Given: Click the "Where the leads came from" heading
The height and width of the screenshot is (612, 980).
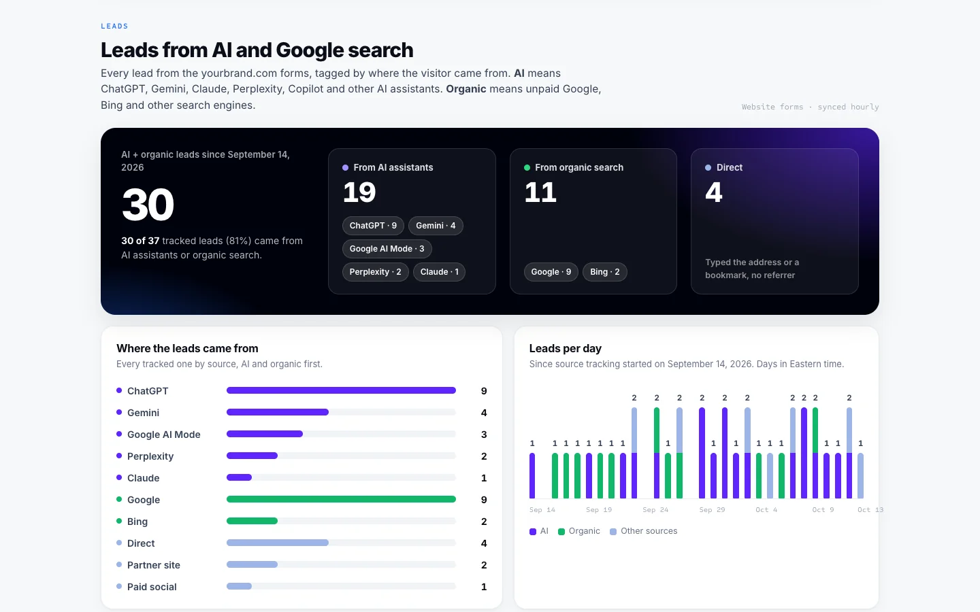Looking at the screenshot, I should click(x=187, y=348).
